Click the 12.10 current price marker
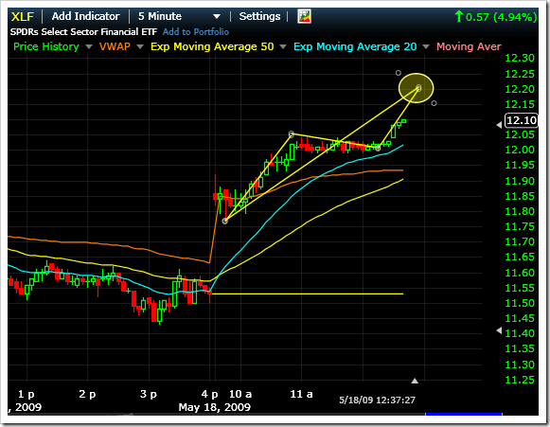 [x=522, y=120]
